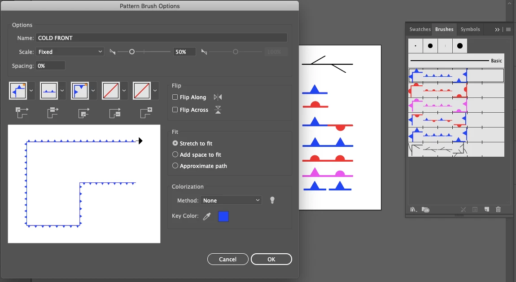Open the inner corner tile dropdown arrow
This screenshot has width=516, height=282.
point(93,91)
